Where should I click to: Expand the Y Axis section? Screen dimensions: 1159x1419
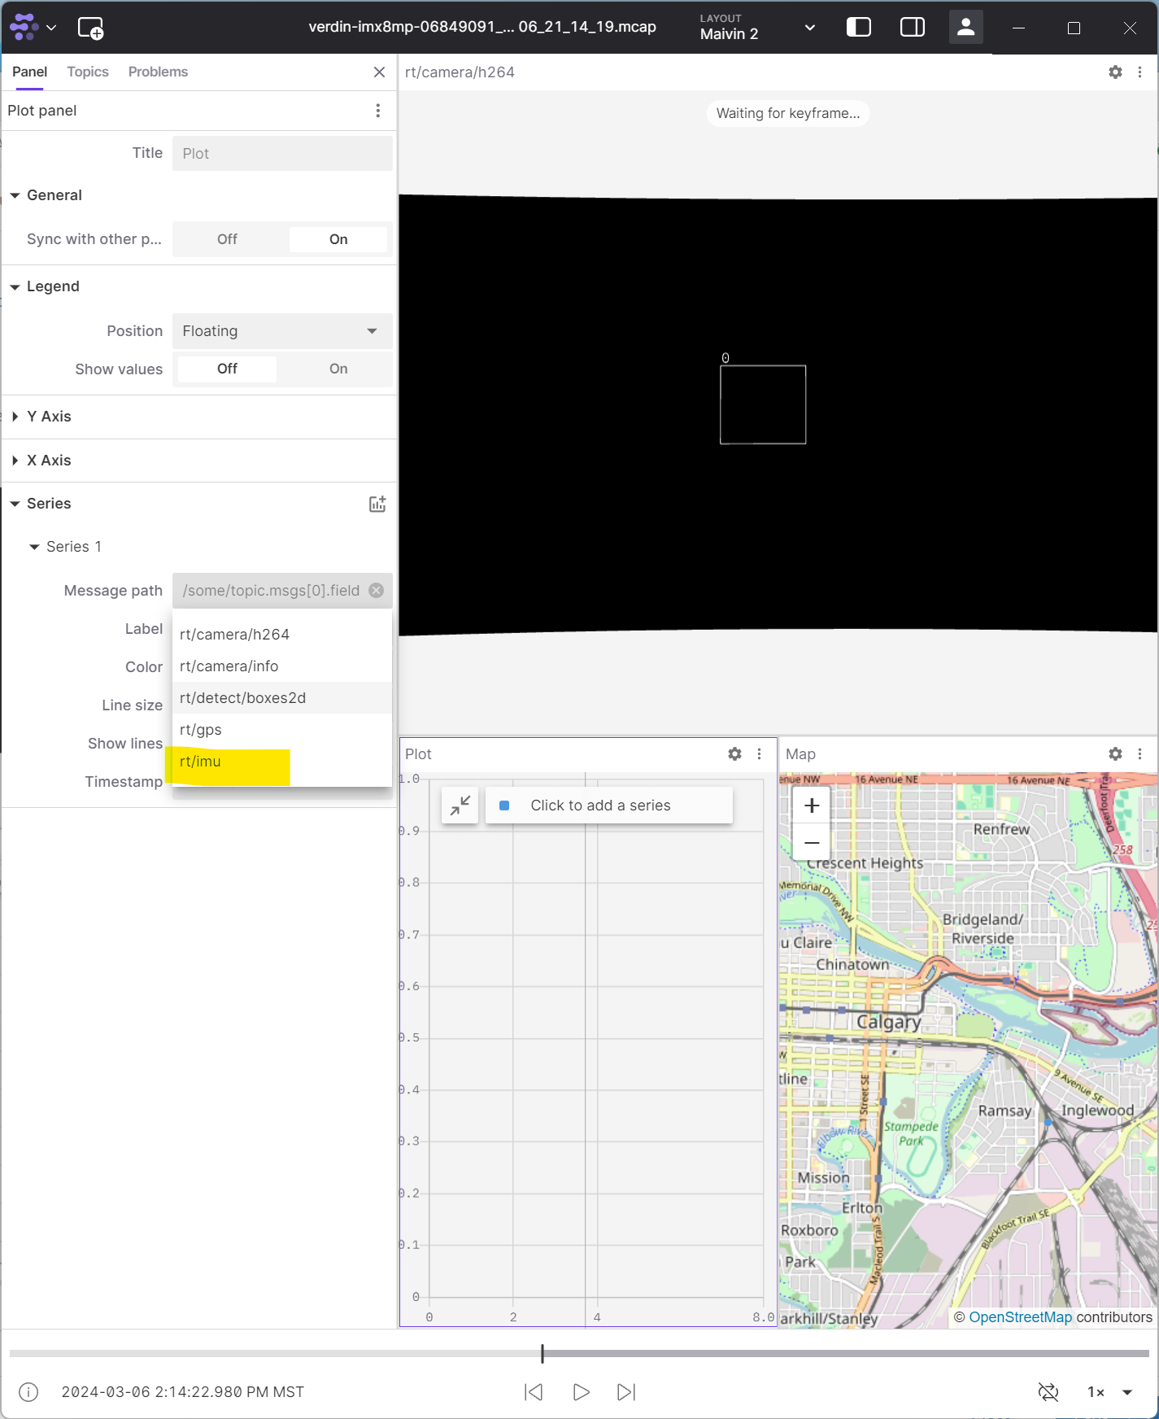[49, 417]
